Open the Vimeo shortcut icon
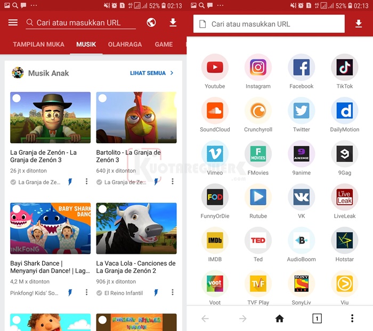This screenshot has width=373, height=331. (x=215, y=154)
